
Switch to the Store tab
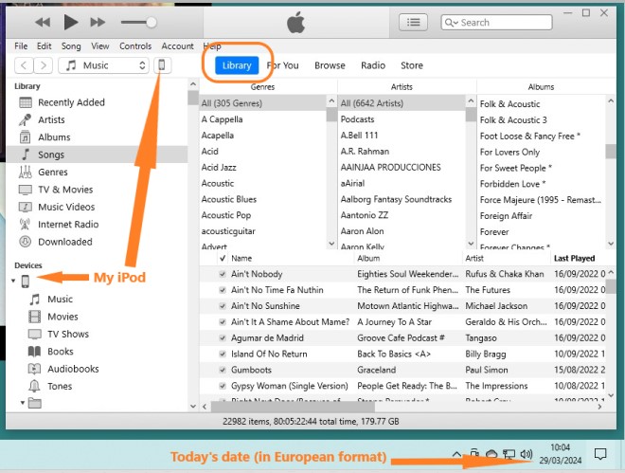[412, 65]
